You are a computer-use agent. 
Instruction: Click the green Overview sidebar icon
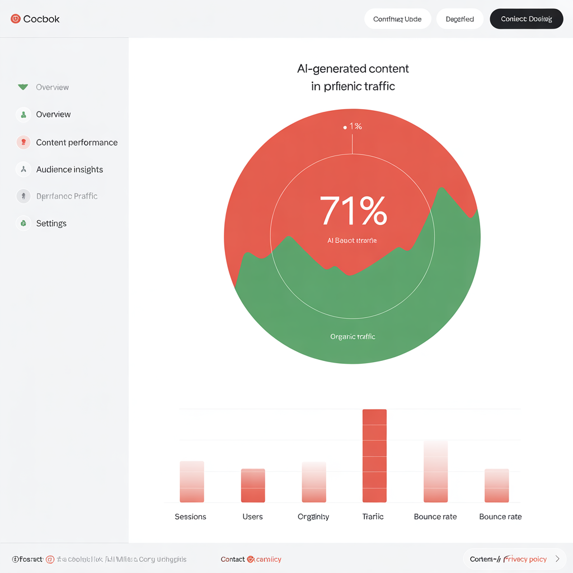point(23,114)
